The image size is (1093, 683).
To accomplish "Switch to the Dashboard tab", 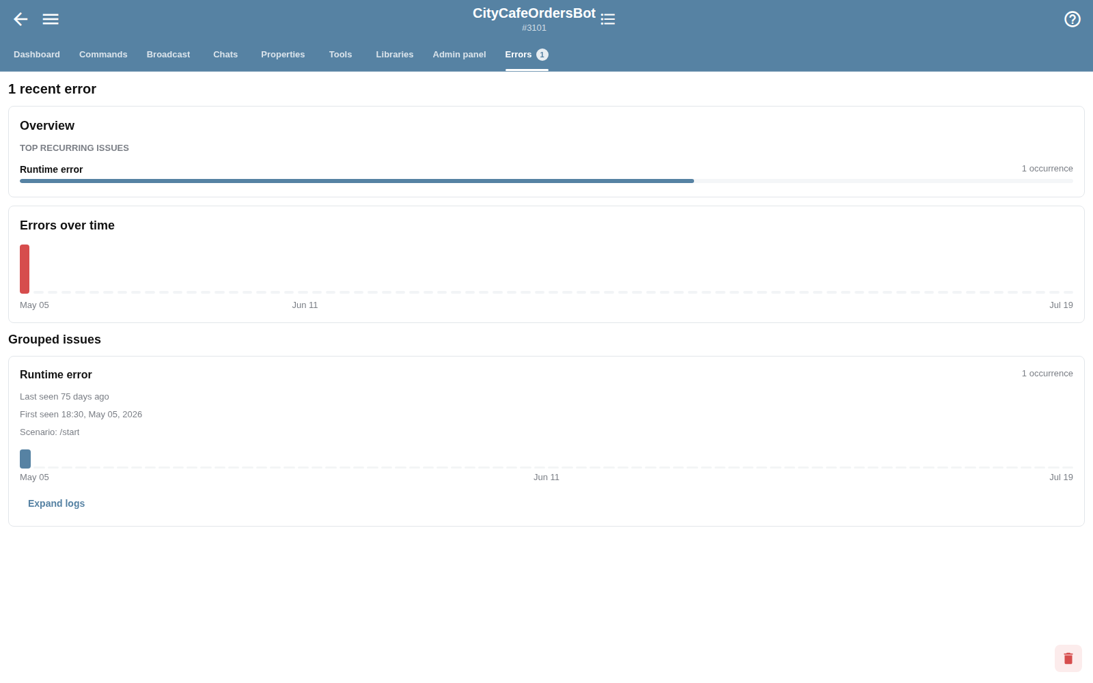I will (37, 55).
